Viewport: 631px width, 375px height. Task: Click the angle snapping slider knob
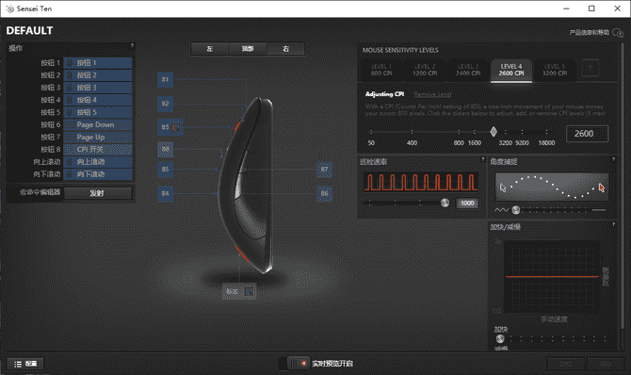tap(516, 210)
